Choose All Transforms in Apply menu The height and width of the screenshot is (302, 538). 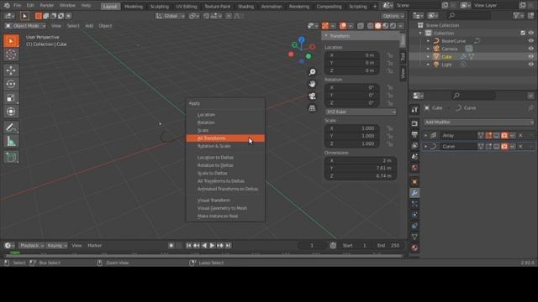pyautogui.click(x=225, y=138)
